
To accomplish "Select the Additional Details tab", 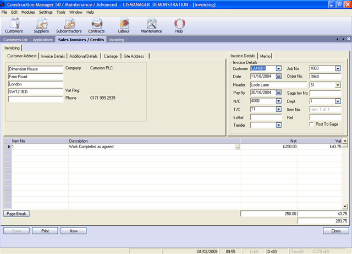I will tap(84, 56).
